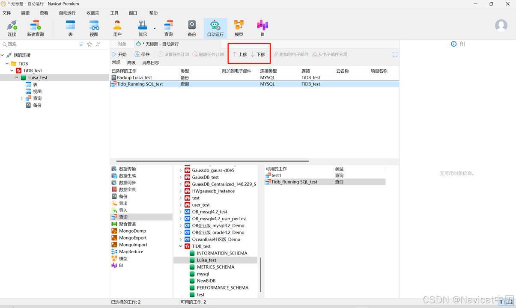Collapse the TiDB folder node
This screenshot has height=308, width=516.
point(7,64)
